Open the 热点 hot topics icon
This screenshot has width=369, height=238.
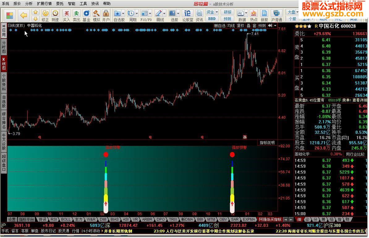[x=254, y=15]
